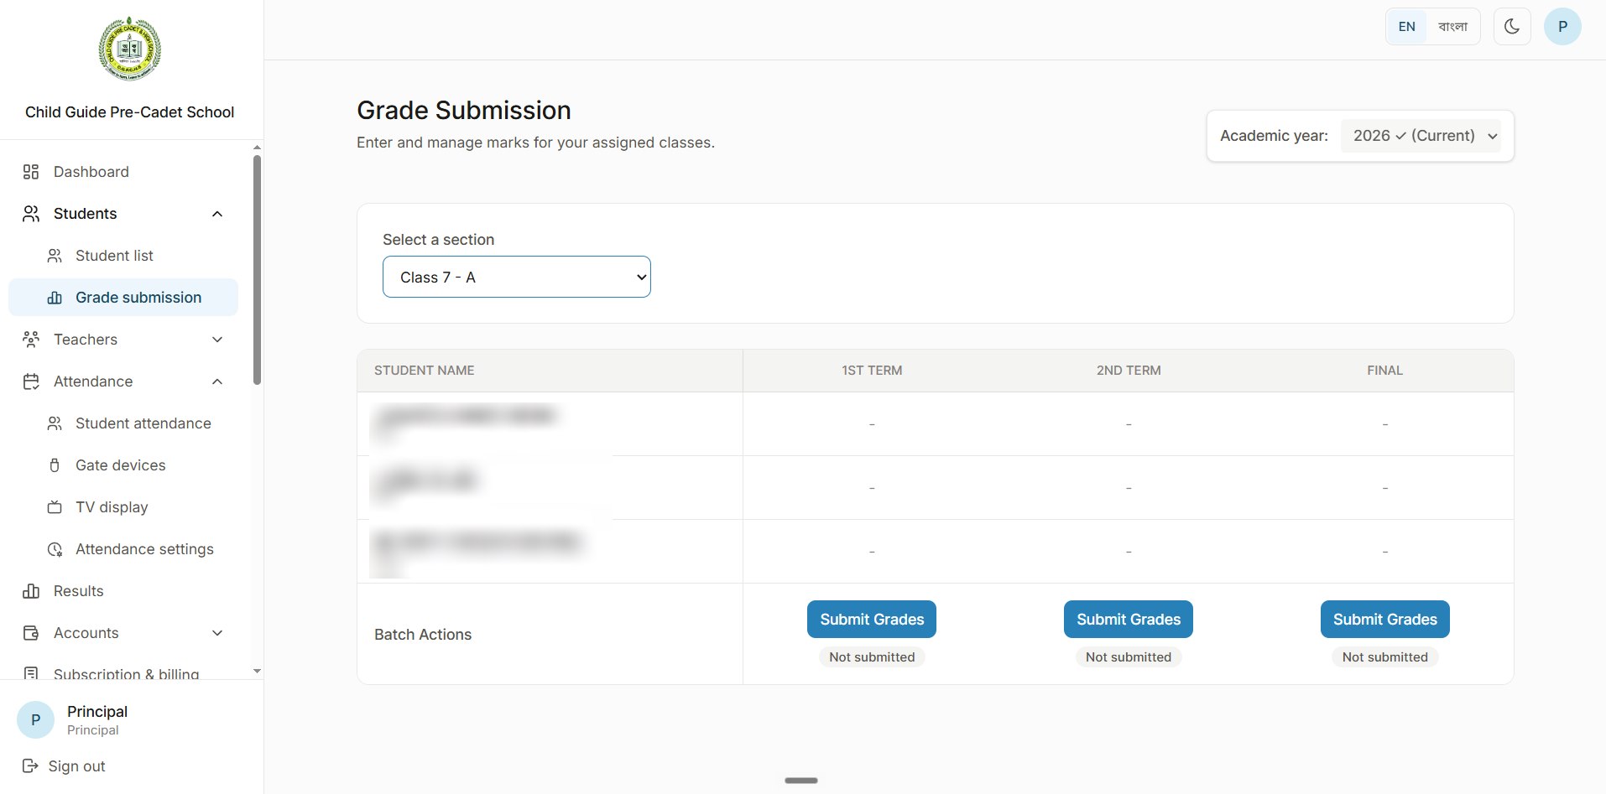Open the Class 7 - A section dropdown

517,277
